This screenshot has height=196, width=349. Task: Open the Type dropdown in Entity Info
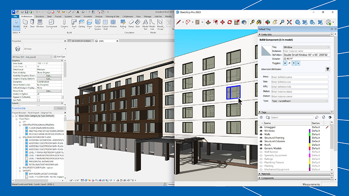pos(299,101)
